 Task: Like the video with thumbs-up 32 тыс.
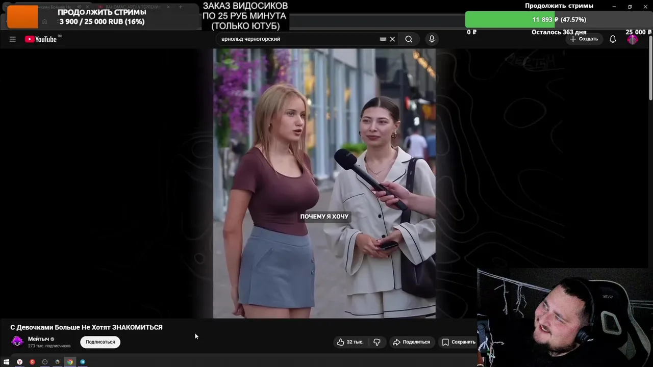(x=350, y=342)
